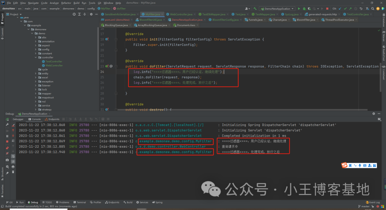Viewport: 386px width, 210px height.
Task: Open Debug panel settings gear
Action: pos(374,114)
